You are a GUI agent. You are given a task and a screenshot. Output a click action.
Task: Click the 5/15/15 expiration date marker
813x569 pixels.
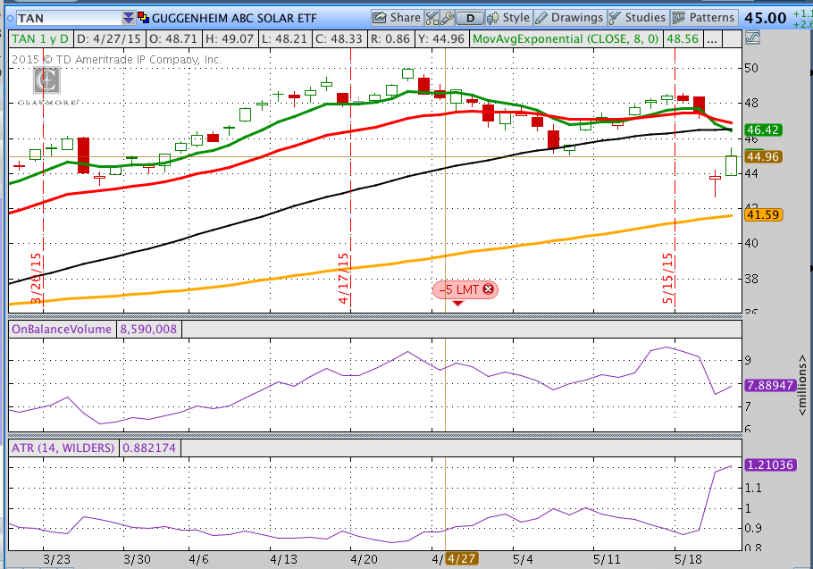pos(667,279)
